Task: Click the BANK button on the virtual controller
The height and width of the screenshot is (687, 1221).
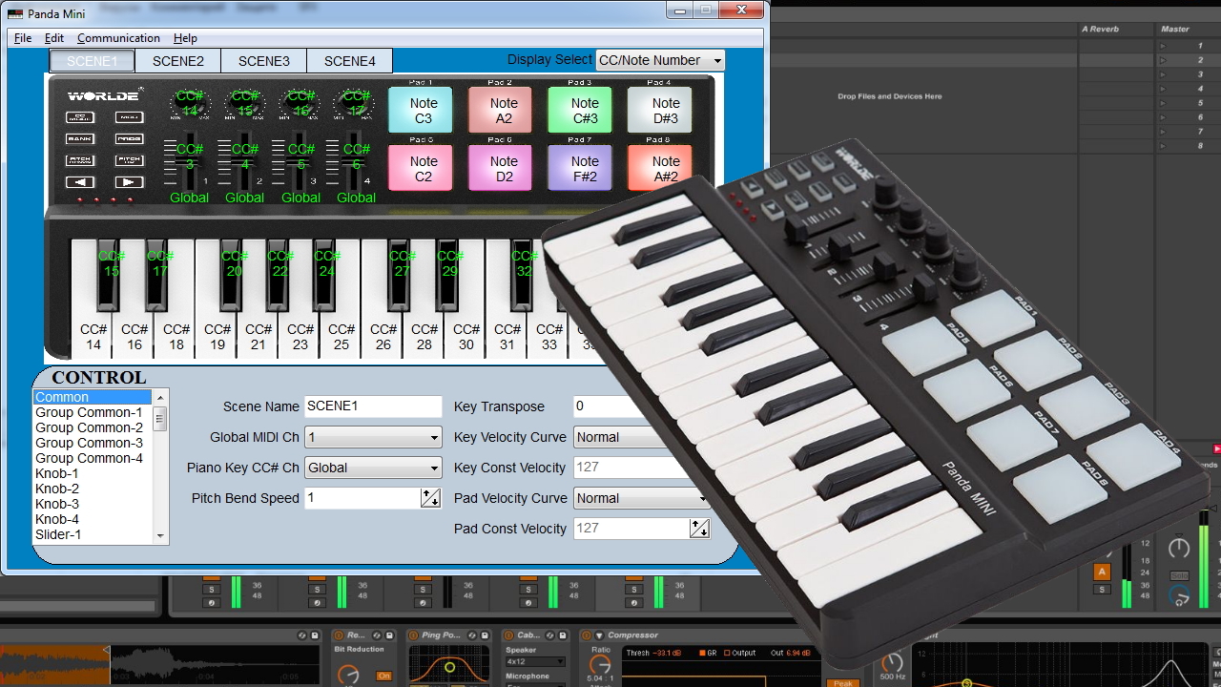Action: pyautogui.click(x=80, y=139)
